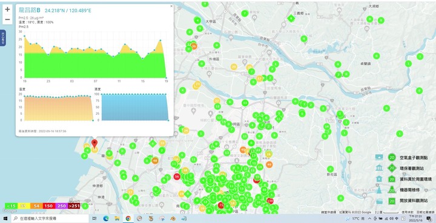
Task: Open the 使用條款 terms link
Action: pos(407,212)
